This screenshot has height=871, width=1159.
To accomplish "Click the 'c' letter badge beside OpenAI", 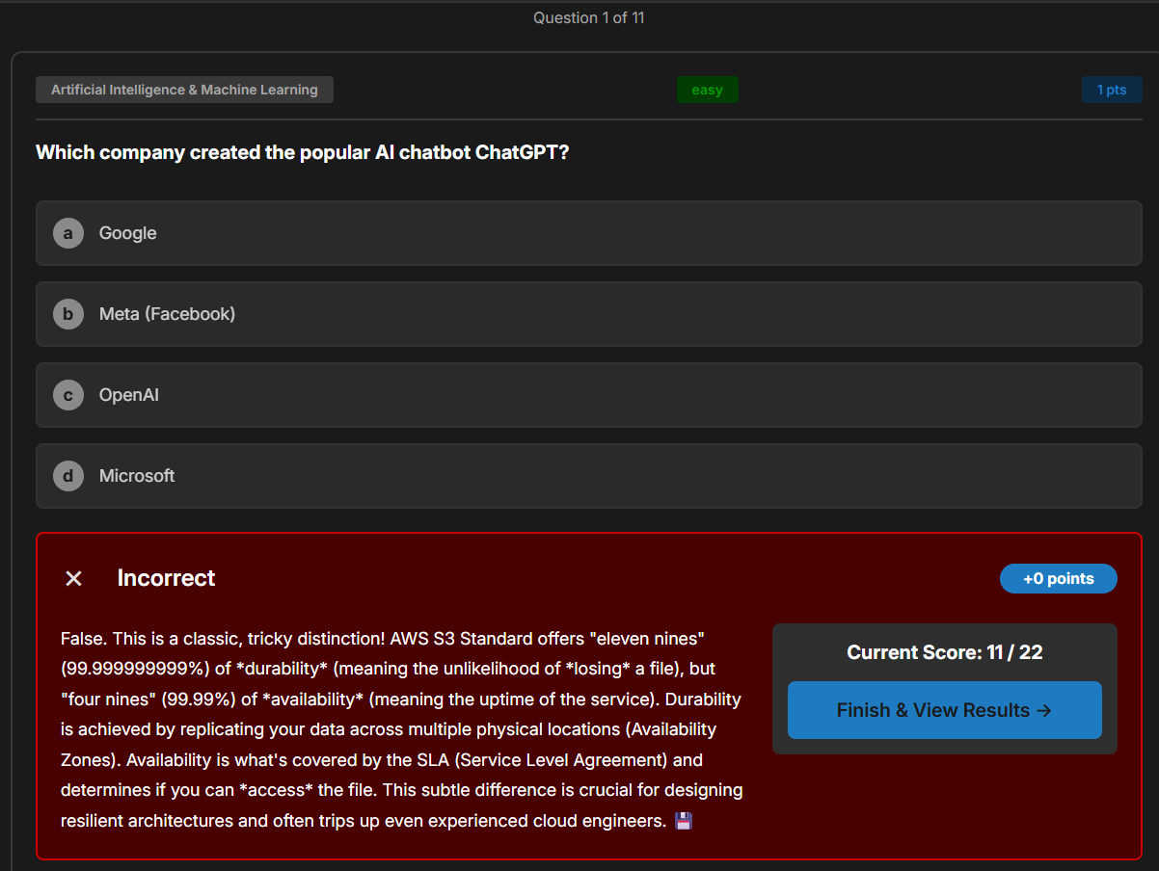I will pyautogui.click(x=68, y=395).
